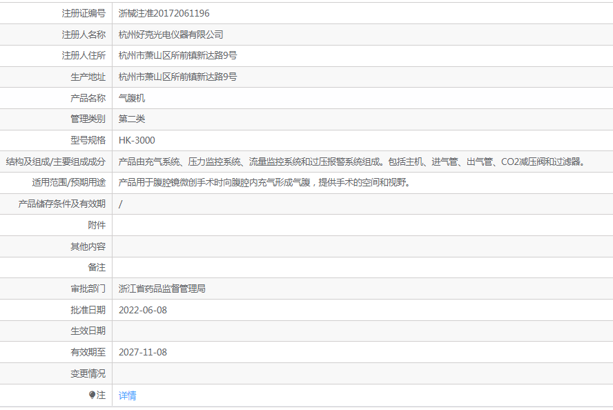This screenshot has height=410, width=613.
Task: Click the 管理类别 label
Action: pyautogui.click(x=88, y=119)
